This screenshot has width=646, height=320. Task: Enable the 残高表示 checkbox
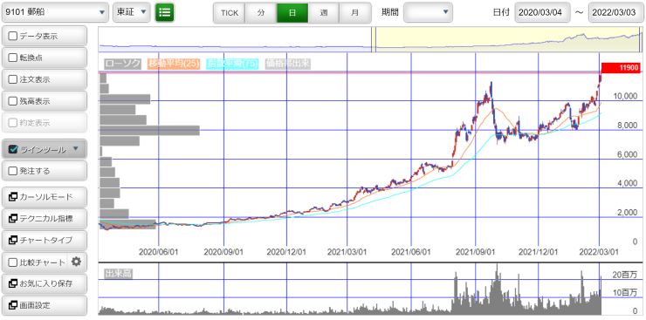[13, 101]
